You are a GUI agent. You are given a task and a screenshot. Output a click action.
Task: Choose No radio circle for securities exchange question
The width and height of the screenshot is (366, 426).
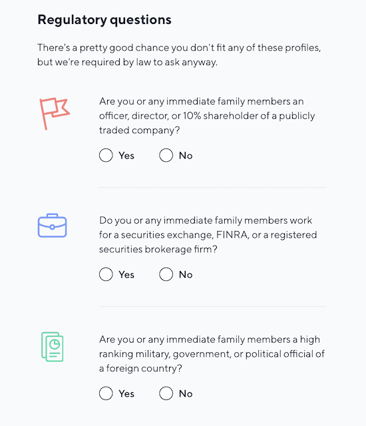coord(166,274)
